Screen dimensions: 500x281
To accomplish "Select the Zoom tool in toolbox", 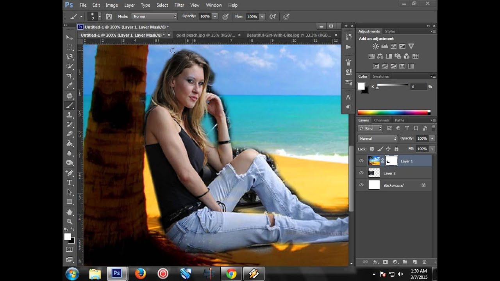I will (70, 221).
